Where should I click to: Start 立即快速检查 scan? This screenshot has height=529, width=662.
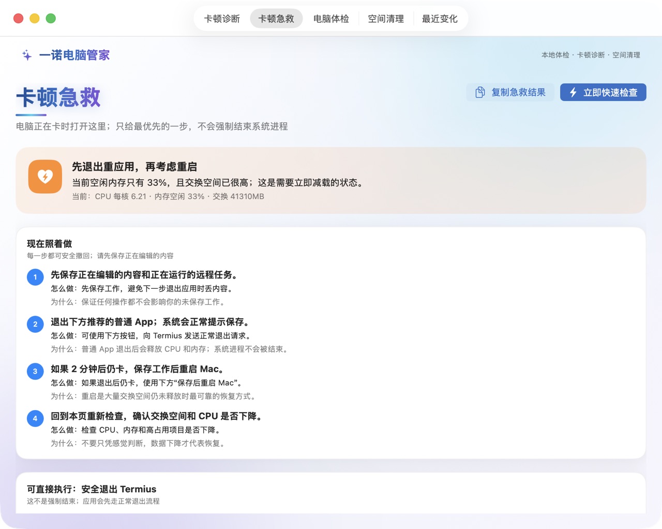coord(603,92)
